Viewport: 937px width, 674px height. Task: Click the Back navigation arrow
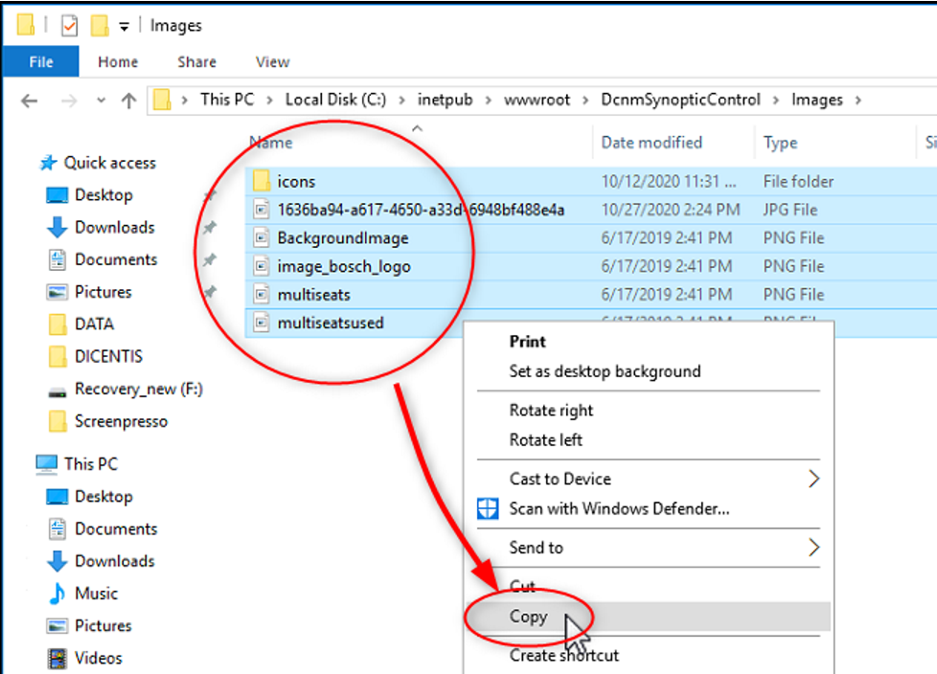tap(30, 101)
